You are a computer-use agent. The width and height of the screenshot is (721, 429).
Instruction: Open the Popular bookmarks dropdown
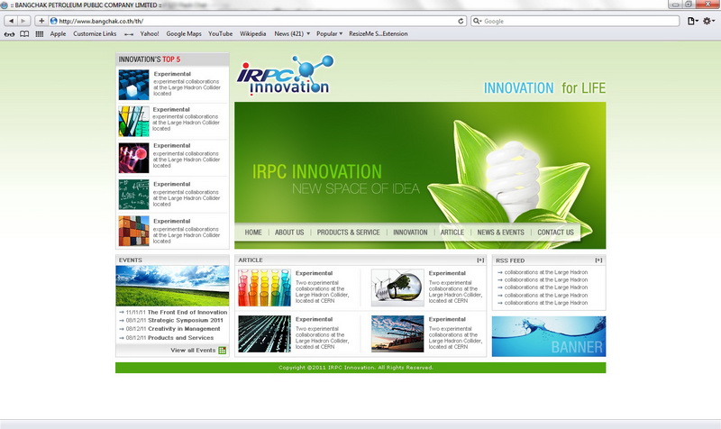pyautogui.click(x=329, y=33)
